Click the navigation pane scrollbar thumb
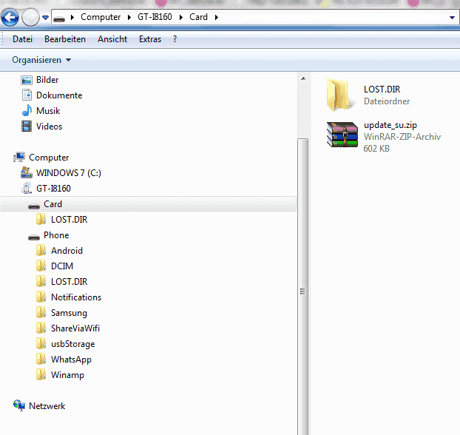The width and height of the screenshot is (460, 435). pyautogui.click(x=302, y=286)
